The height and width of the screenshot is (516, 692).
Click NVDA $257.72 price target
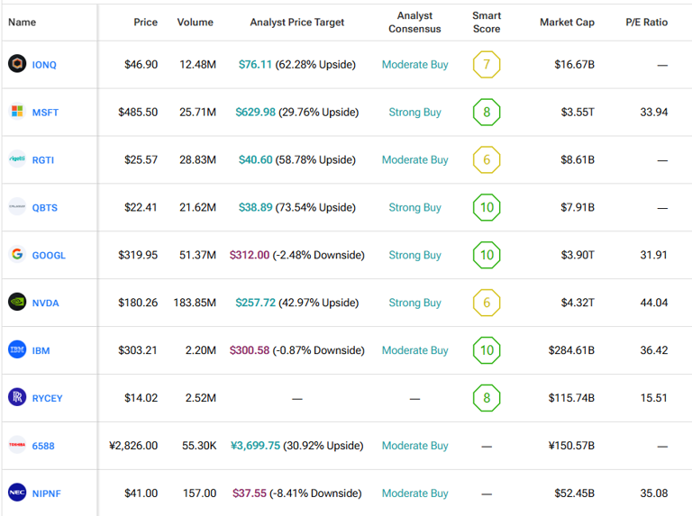[256, 303]
